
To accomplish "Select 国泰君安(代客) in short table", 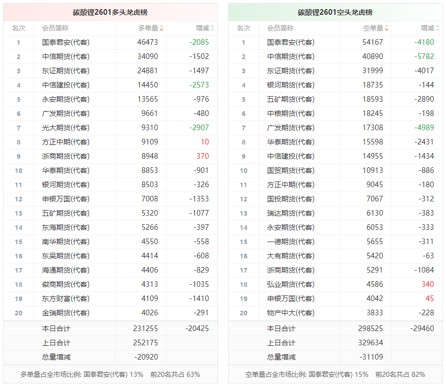I will pos(291,42).
